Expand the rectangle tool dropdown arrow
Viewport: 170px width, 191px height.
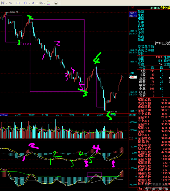[x=22, y=3]
